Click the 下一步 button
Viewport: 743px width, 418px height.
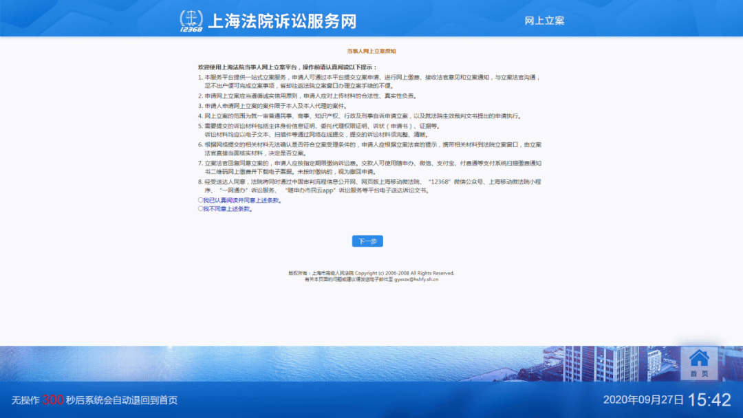click(367, 241)
